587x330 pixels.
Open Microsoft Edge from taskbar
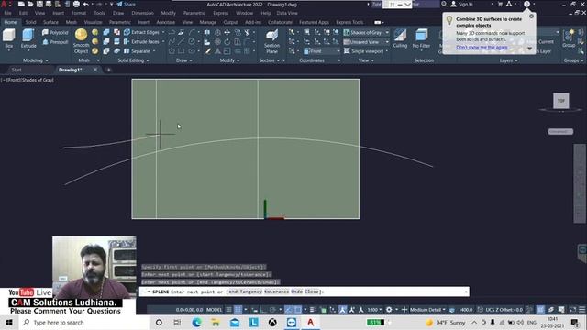coord(196,322)
